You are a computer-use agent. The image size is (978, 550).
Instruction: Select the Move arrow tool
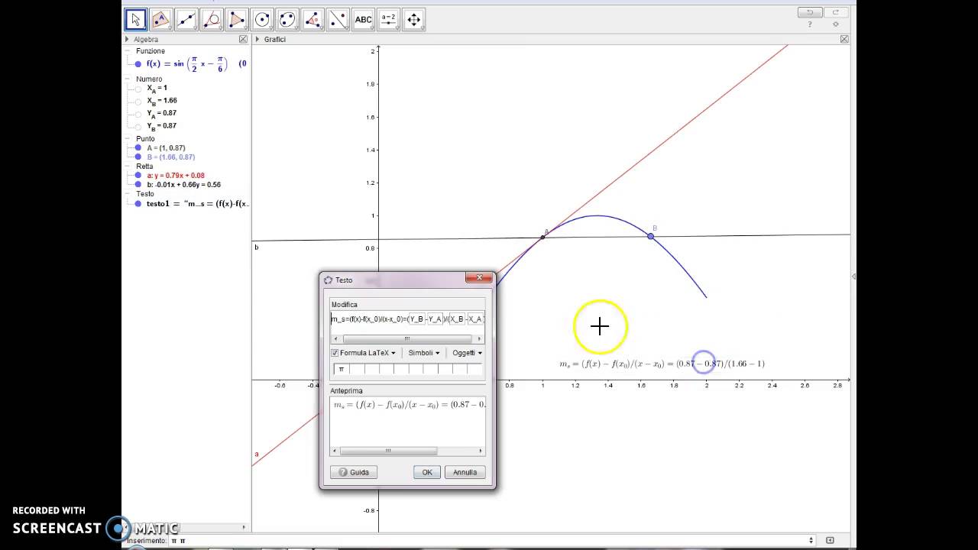tap(135, 20)
